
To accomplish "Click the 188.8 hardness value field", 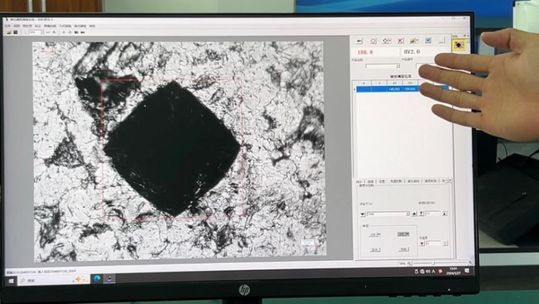I will point(375,53).
